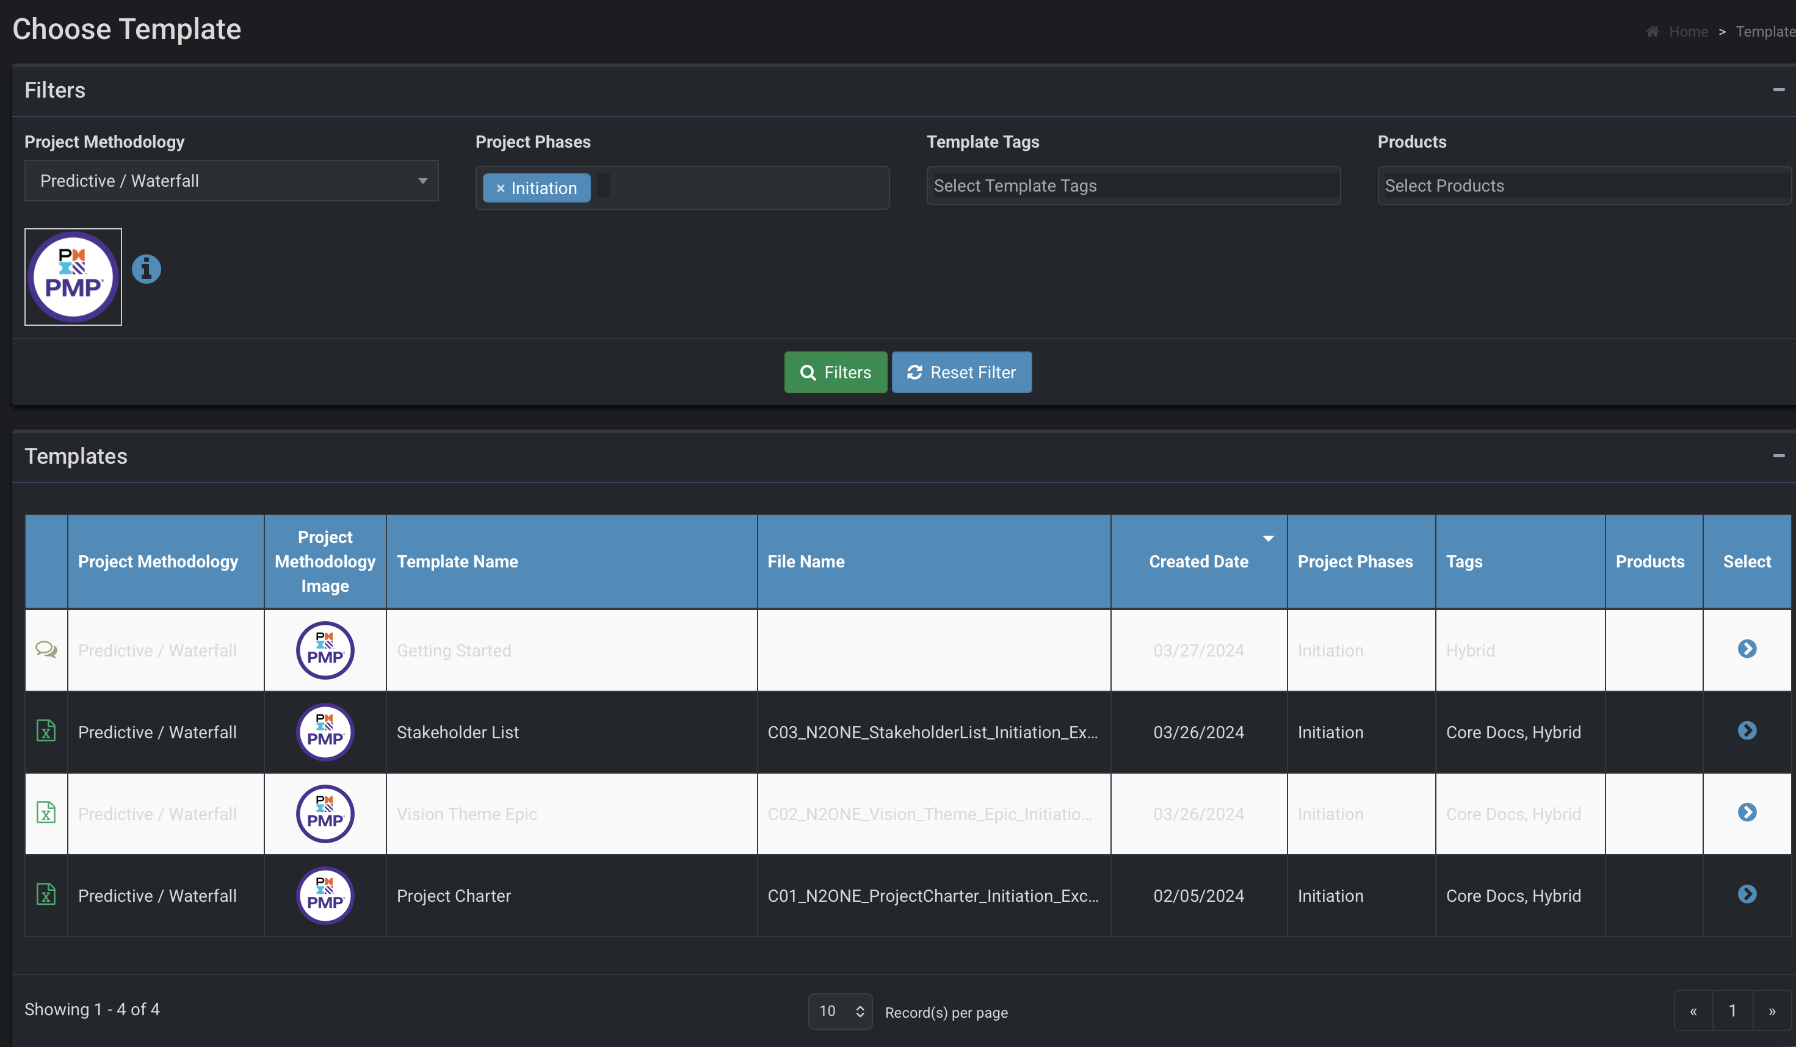Click the info icon beside PMP logo
This screenshot has height=1047, width=1796.
146,269
